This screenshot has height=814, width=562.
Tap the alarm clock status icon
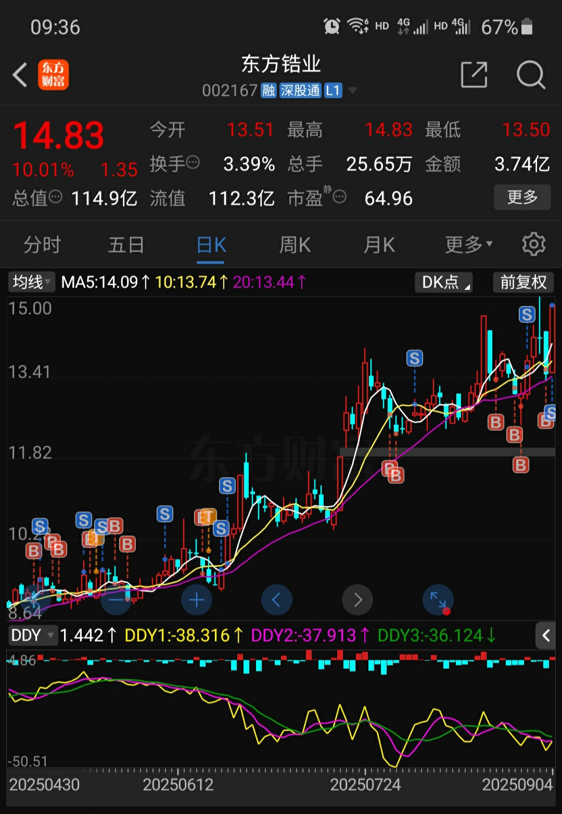331,26
